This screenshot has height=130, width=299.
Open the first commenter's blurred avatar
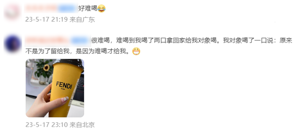coord(12,12)
